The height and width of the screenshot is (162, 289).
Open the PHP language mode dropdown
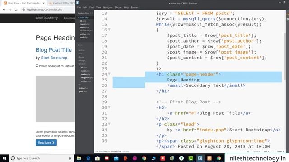[266, 152]
